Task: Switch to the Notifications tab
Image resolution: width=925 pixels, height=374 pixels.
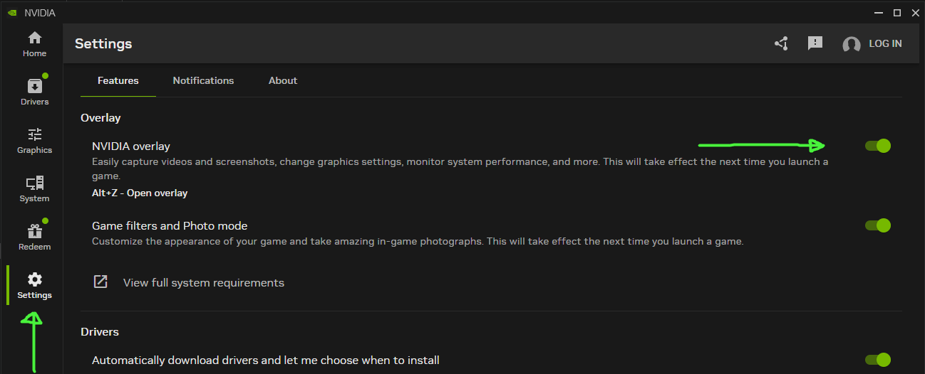Action: pos(203,80)
